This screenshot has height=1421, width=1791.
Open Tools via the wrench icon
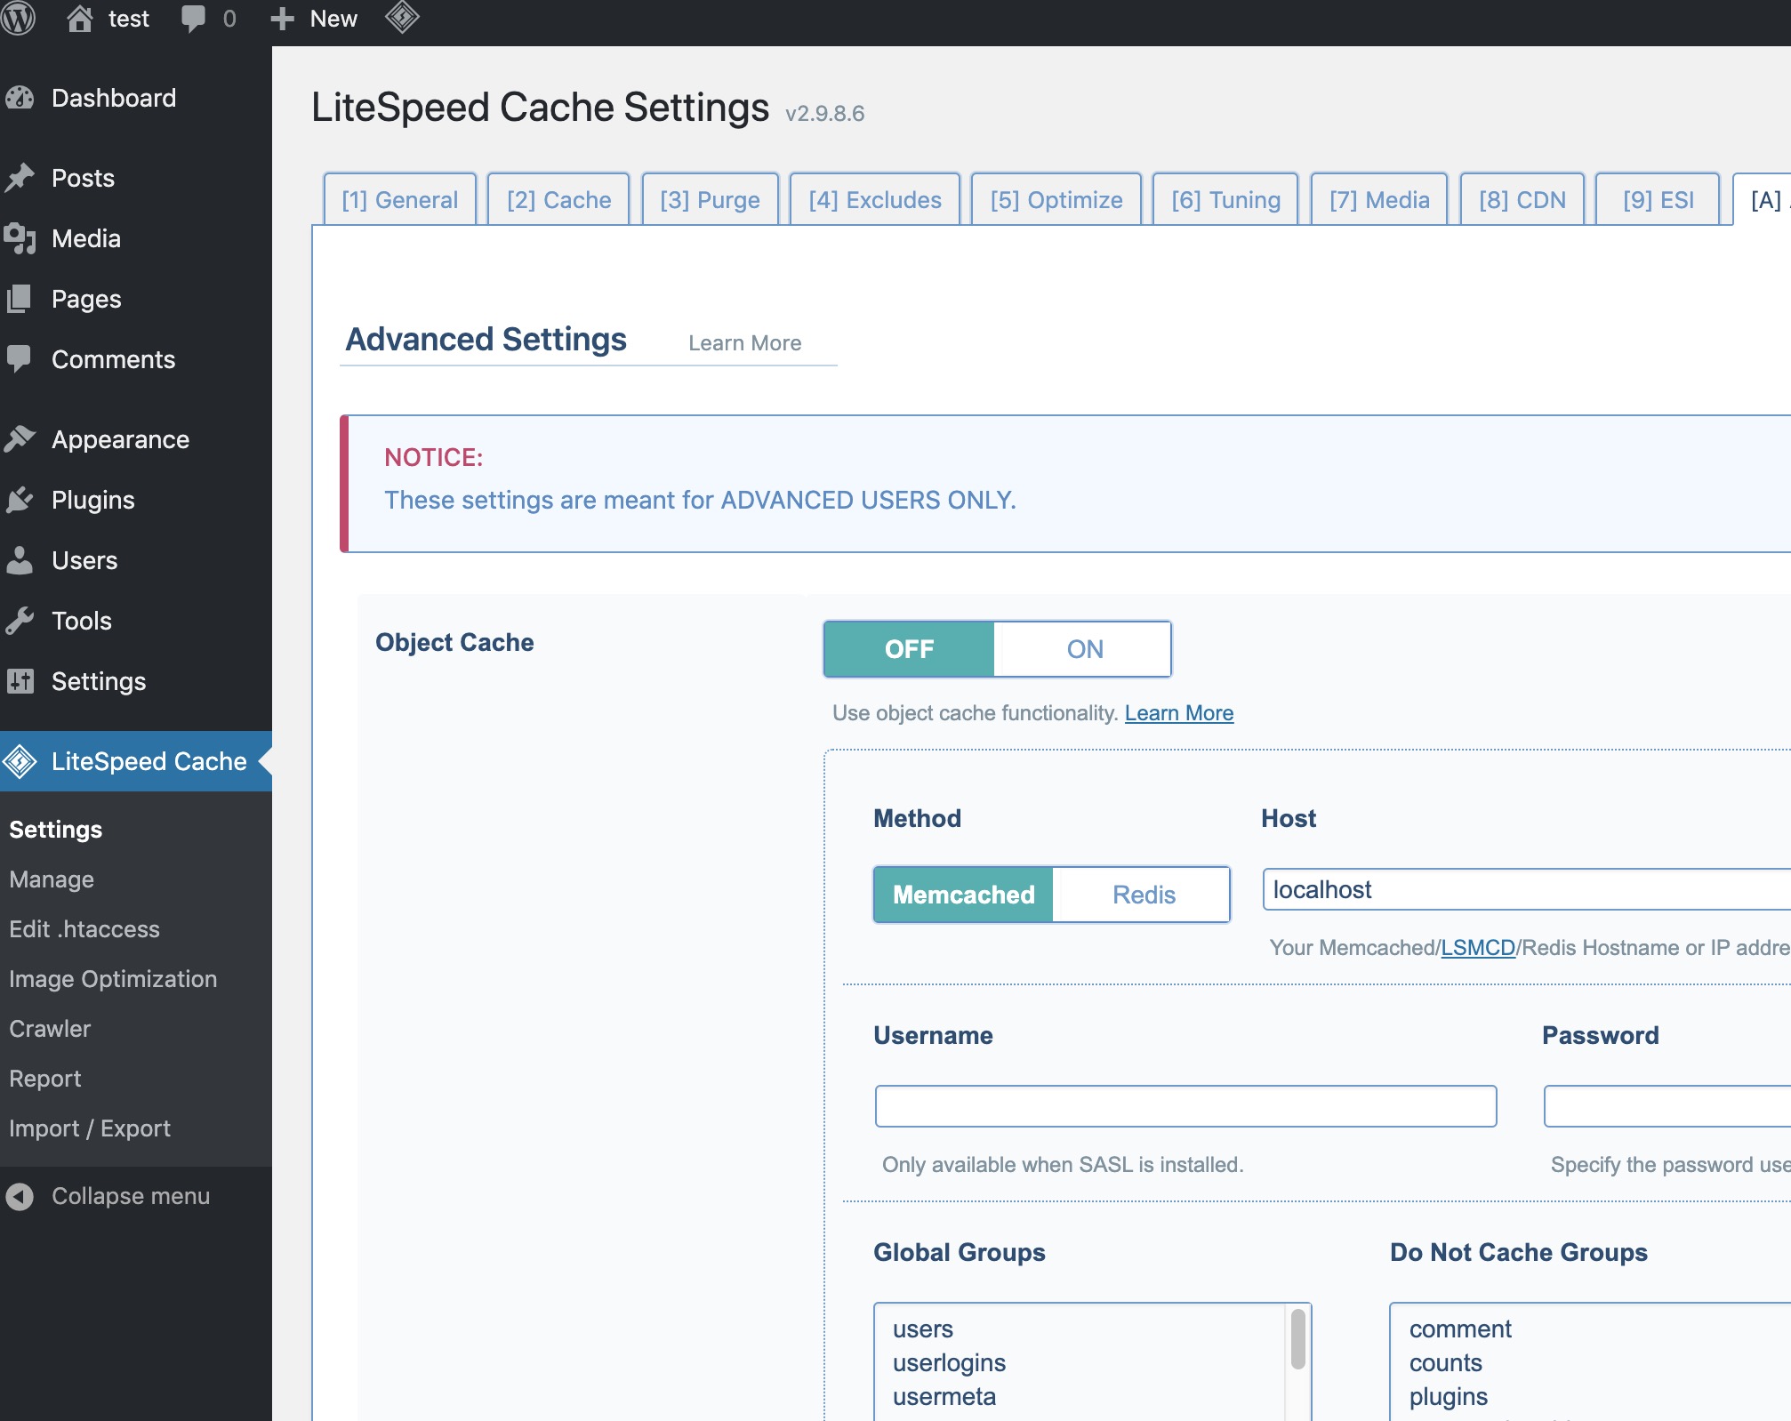coord(21,620)
